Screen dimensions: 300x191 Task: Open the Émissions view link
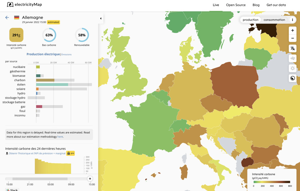pos(66,55)
